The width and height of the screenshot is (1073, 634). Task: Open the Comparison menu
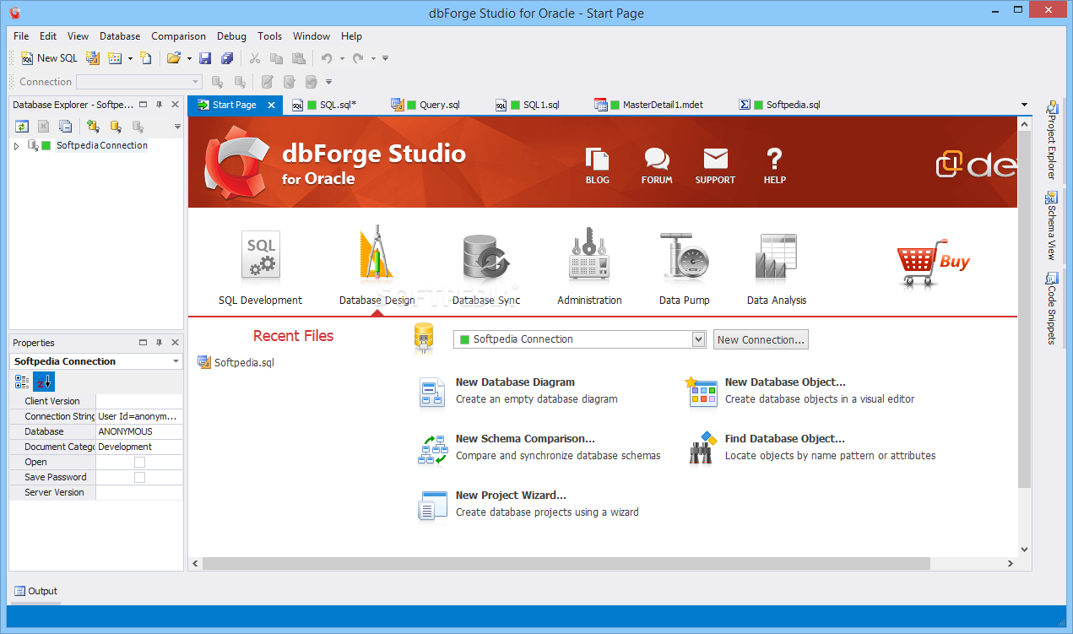178,36
